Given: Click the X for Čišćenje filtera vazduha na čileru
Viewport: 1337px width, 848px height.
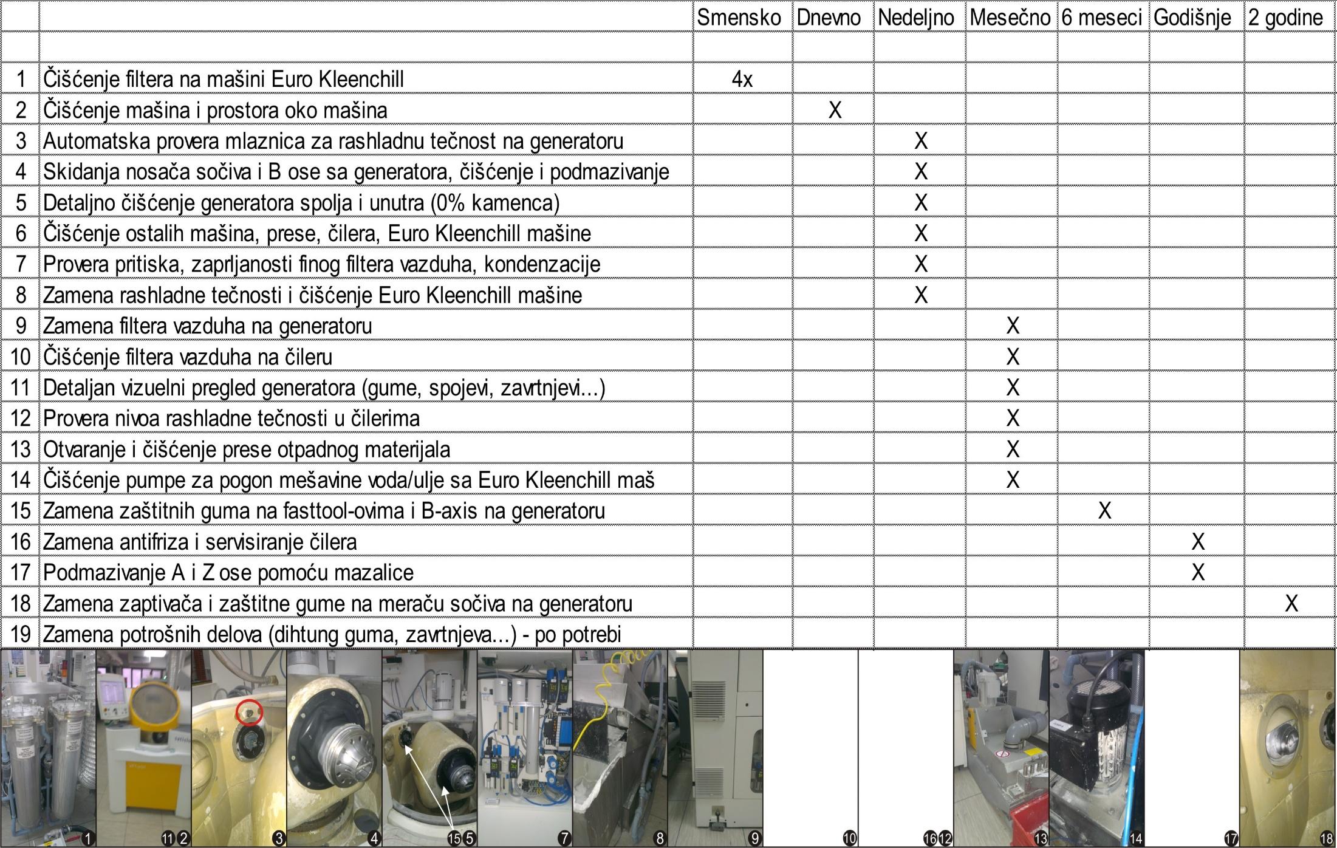Looking at the screenshot, I should pyautogui.click(x=1013, y=357).
